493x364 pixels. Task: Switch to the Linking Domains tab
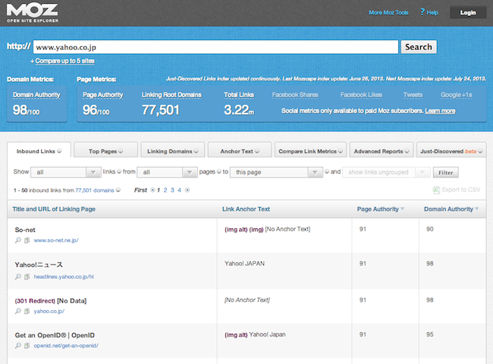click(x=173, y=151)
